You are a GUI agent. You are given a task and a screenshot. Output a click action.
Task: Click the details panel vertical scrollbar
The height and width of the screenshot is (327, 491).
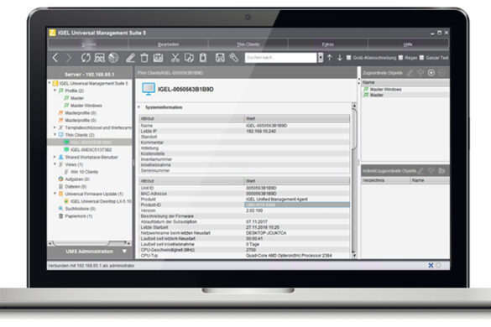click(354, 128)
